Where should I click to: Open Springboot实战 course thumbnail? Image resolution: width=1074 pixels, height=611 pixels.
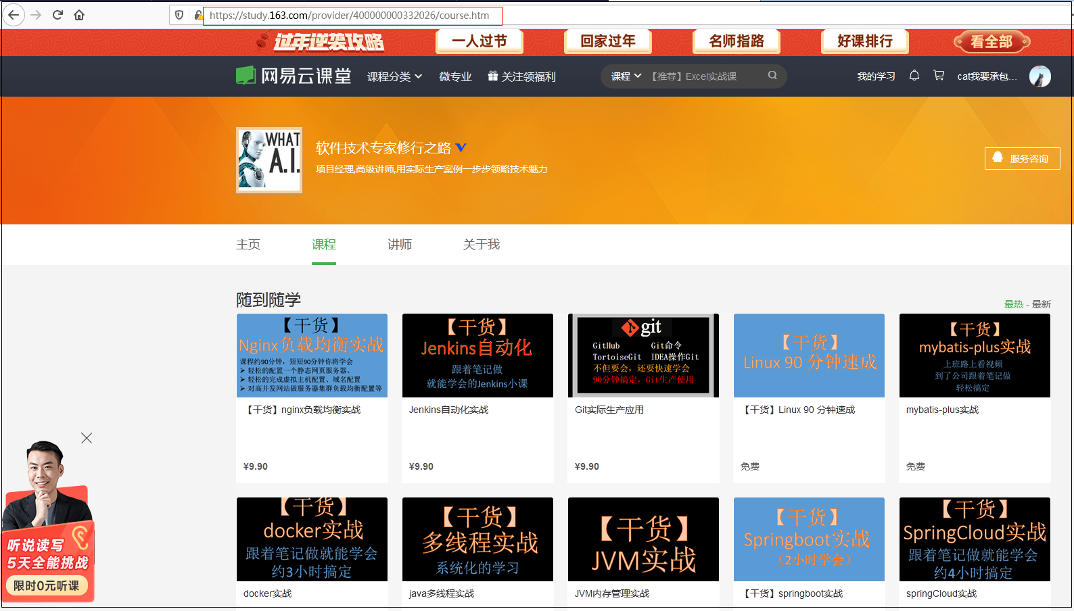[x=809, y=539]
